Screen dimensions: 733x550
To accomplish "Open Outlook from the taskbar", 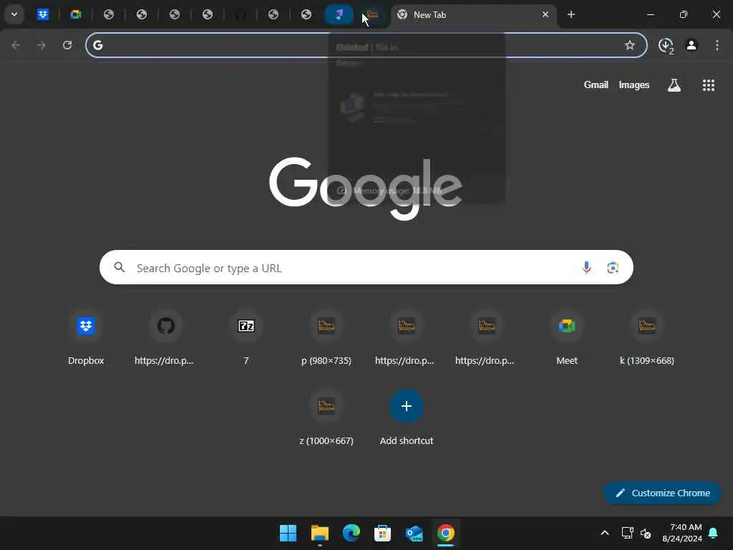I will (x=414, y=533).
